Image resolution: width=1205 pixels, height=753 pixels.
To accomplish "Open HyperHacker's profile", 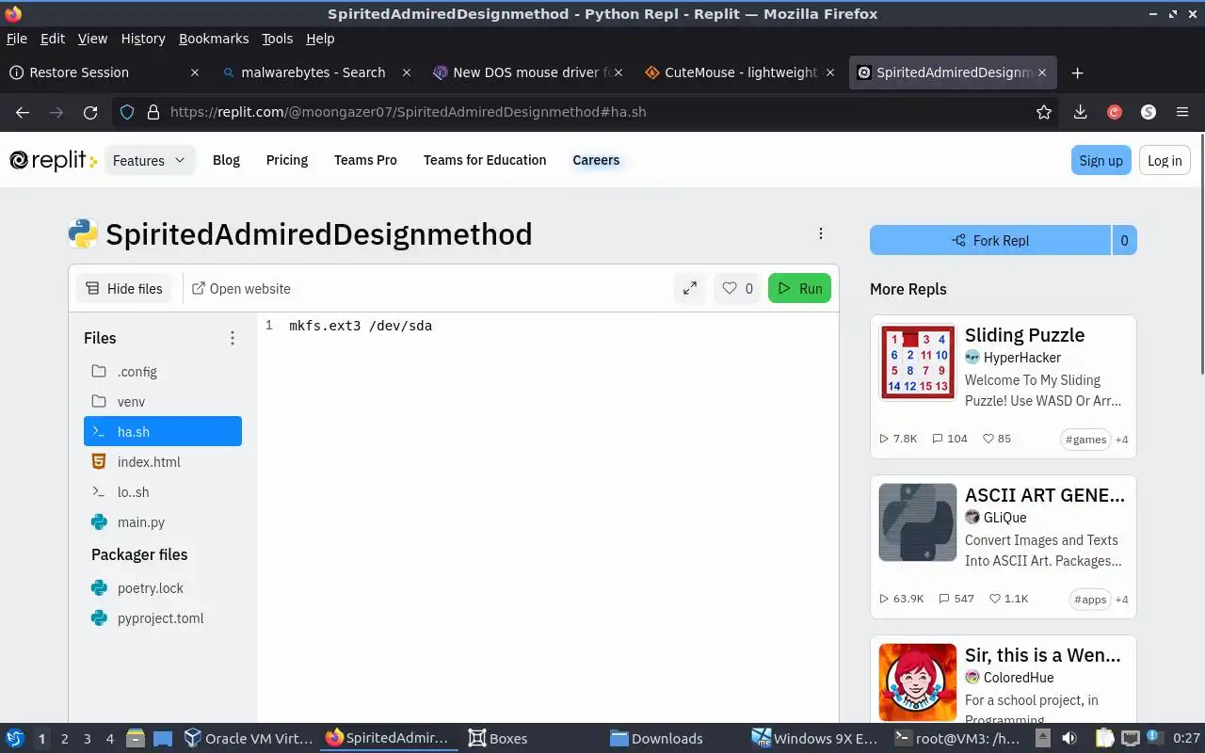I will point(1013,358).
